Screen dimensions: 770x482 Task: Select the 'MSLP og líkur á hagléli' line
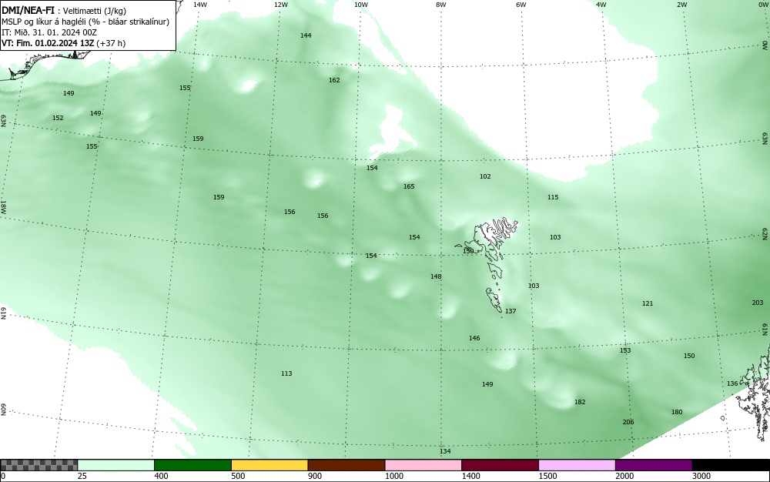click(85, 22)
